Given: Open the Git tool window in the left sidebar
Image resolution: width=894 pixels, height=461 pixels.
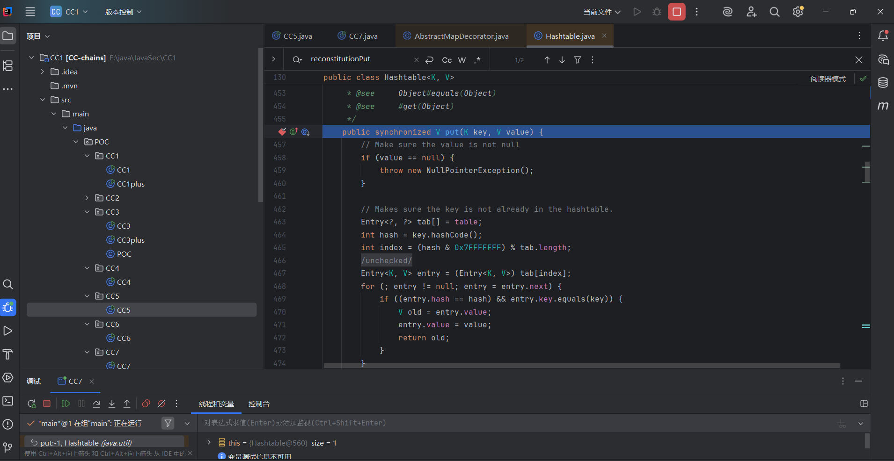Looking at the screenshot, I should tap(8, 447).
